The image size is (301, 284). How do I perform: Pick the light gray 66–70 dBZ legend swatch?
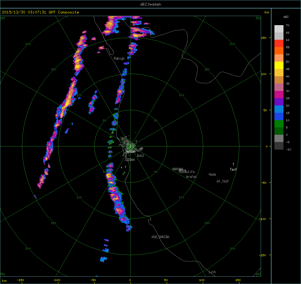pos(279,29)
